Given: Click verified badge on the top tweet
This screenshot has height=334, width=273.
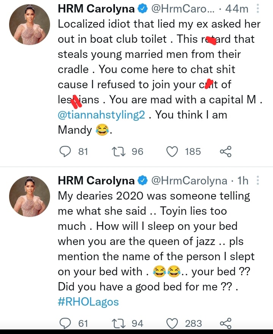Looking at the screenshot, I should [x=142, y=9].
